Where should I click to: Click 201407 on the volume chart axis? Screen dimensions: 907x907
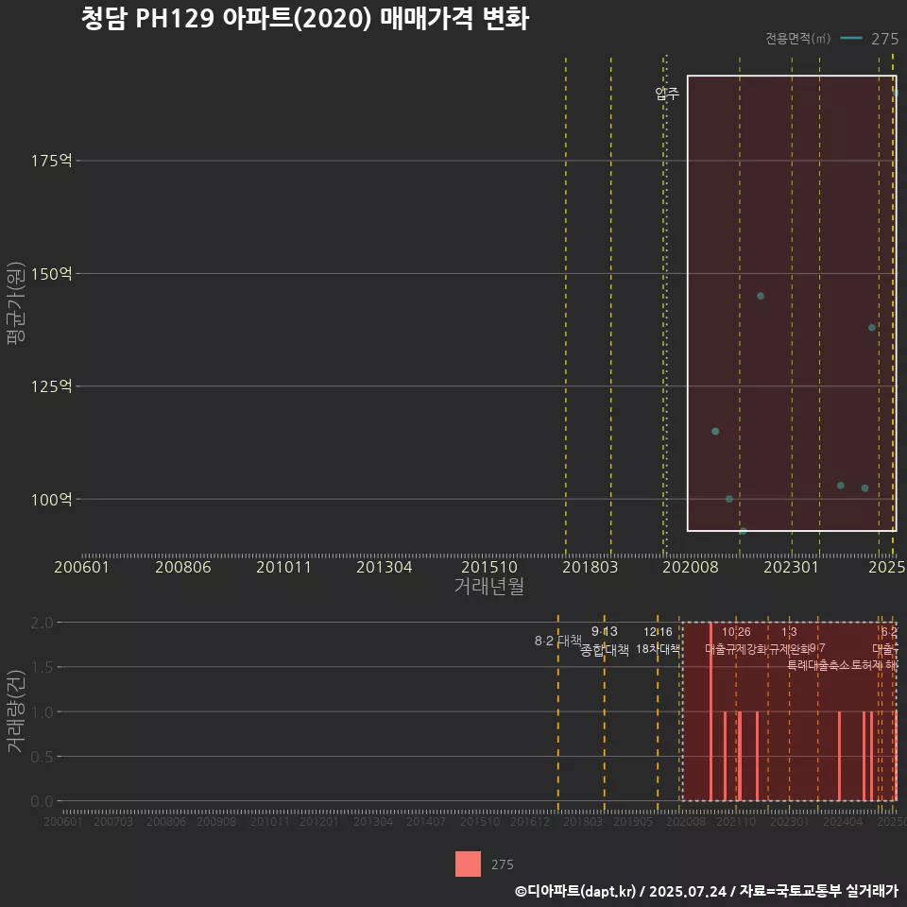point(426,821)
